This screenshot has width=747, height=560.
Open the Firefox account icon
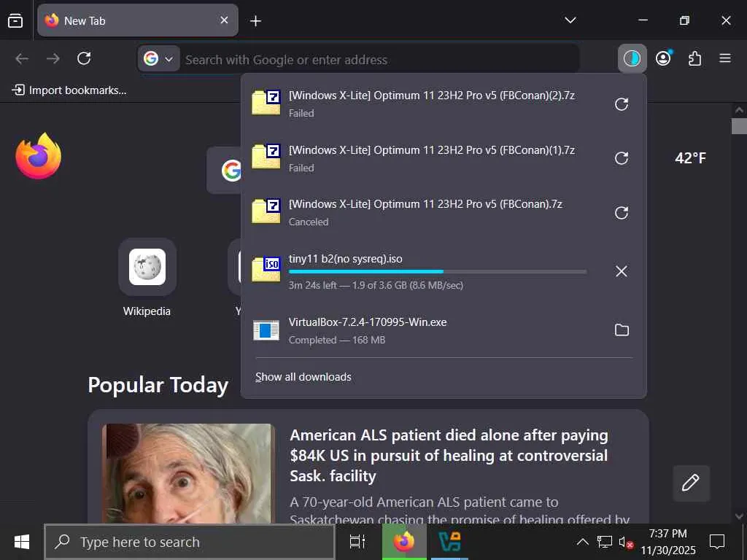point(663,58)
